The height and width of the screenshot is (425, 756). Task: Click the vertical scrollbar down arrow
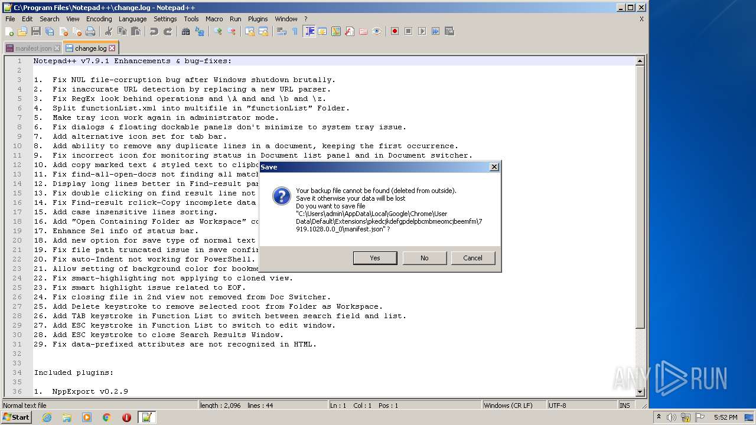click(640, 392)
